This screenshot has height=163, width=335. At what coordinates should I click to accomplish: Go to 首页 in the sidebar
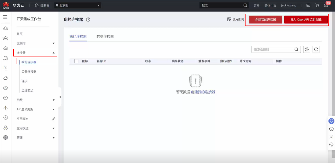coord(20,34)
